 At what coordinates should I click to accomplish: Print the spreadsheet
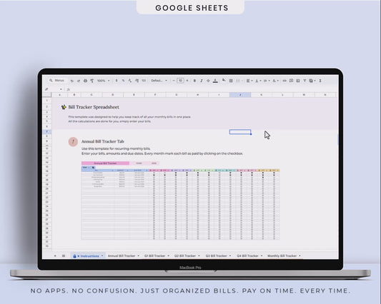tap(85, 81)
